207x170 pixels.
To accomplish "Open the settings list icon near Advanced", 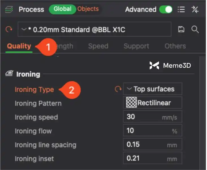I will pos(181,9).
